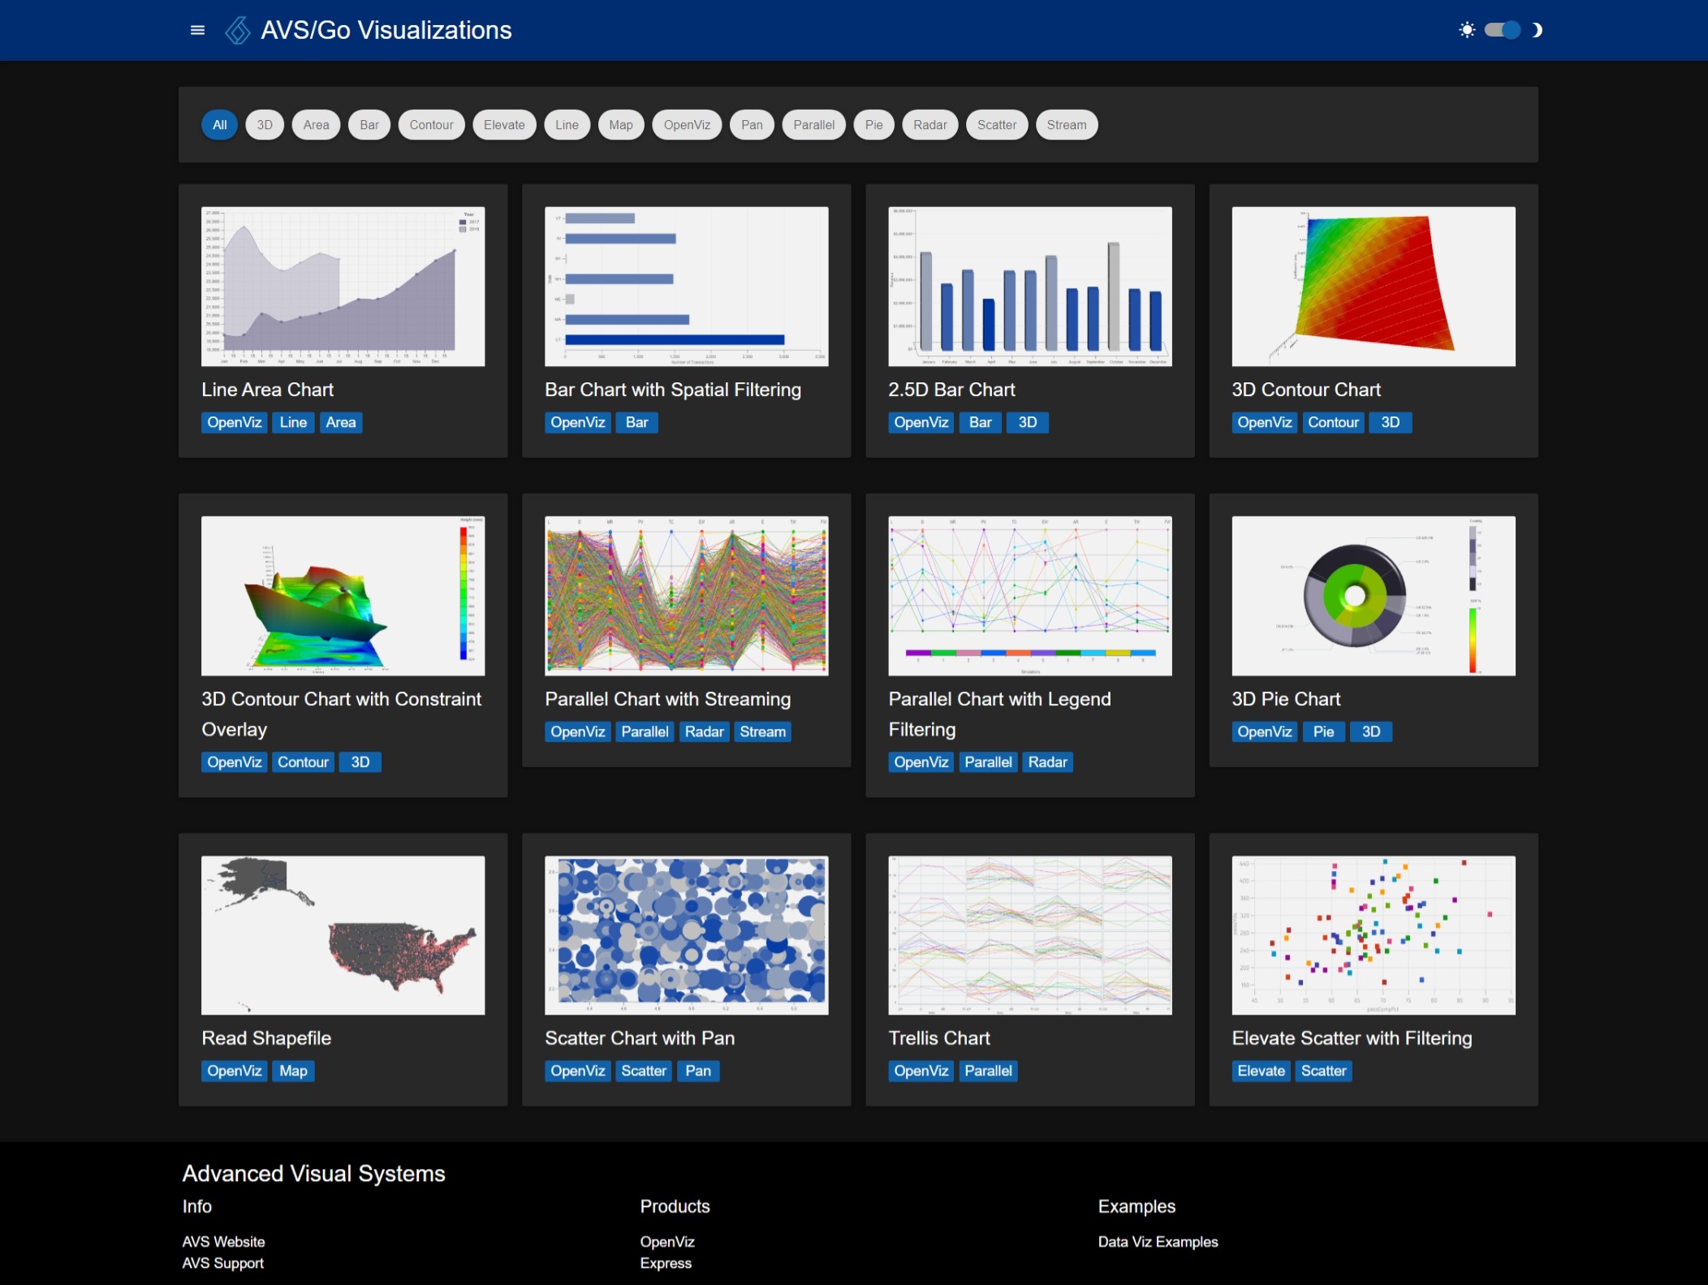
Task: Open the AVS Support footer link
Action: (222, 1263)
